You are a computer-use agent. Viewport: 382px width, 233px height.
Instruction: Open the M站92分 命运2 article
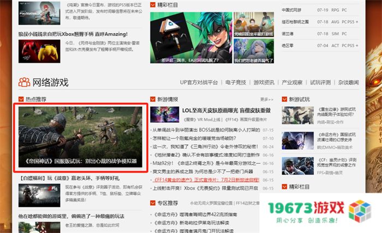pos(206,163)
